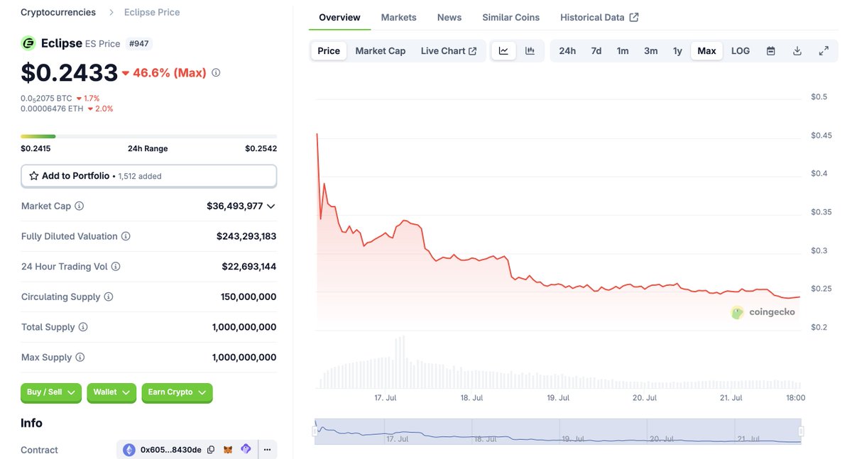Open the Buy / Sell dropdown
This screenshot has width=852, height=459.
point(52,392)
